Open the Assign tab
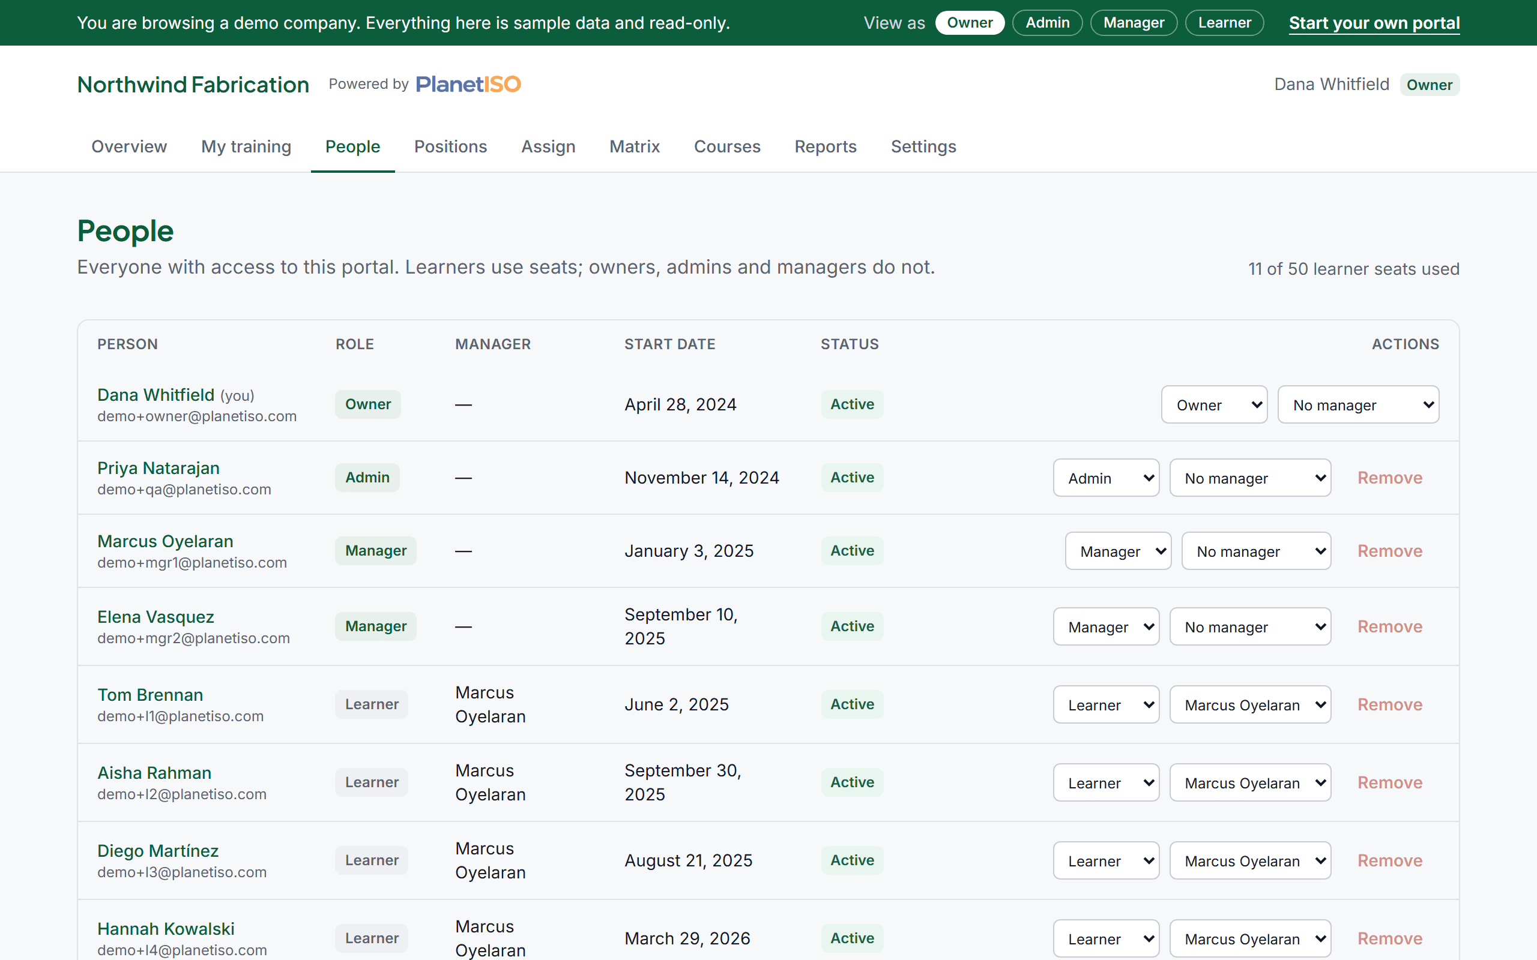Screen dimensions: 1537x960 (x=548, y=146)
